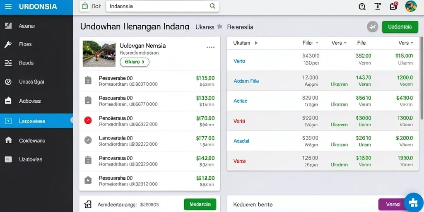Image resolution: width=424 pixels, height=212 pixels.
Task: Click the clipboard icon of Resouarsba 00
Action: click(88, 100)
